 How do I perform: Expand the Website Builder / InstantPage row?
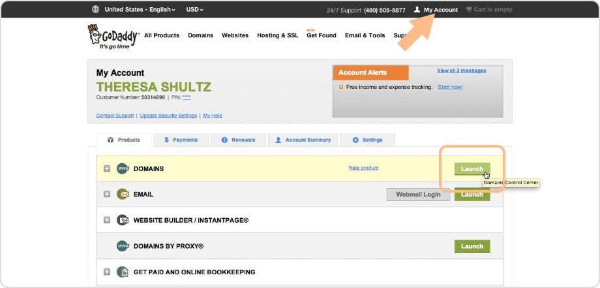107,220
